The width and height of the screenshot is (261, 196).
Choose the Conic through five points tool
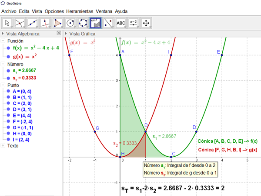(83, 22)
